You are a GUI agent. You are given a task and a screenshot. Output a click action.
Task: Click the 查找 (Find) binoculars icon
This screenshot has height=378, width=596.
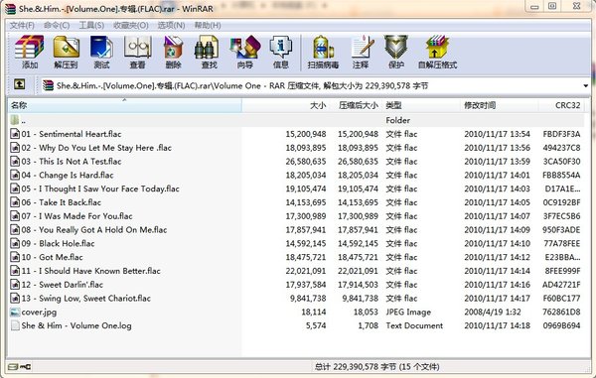point(207,47)
